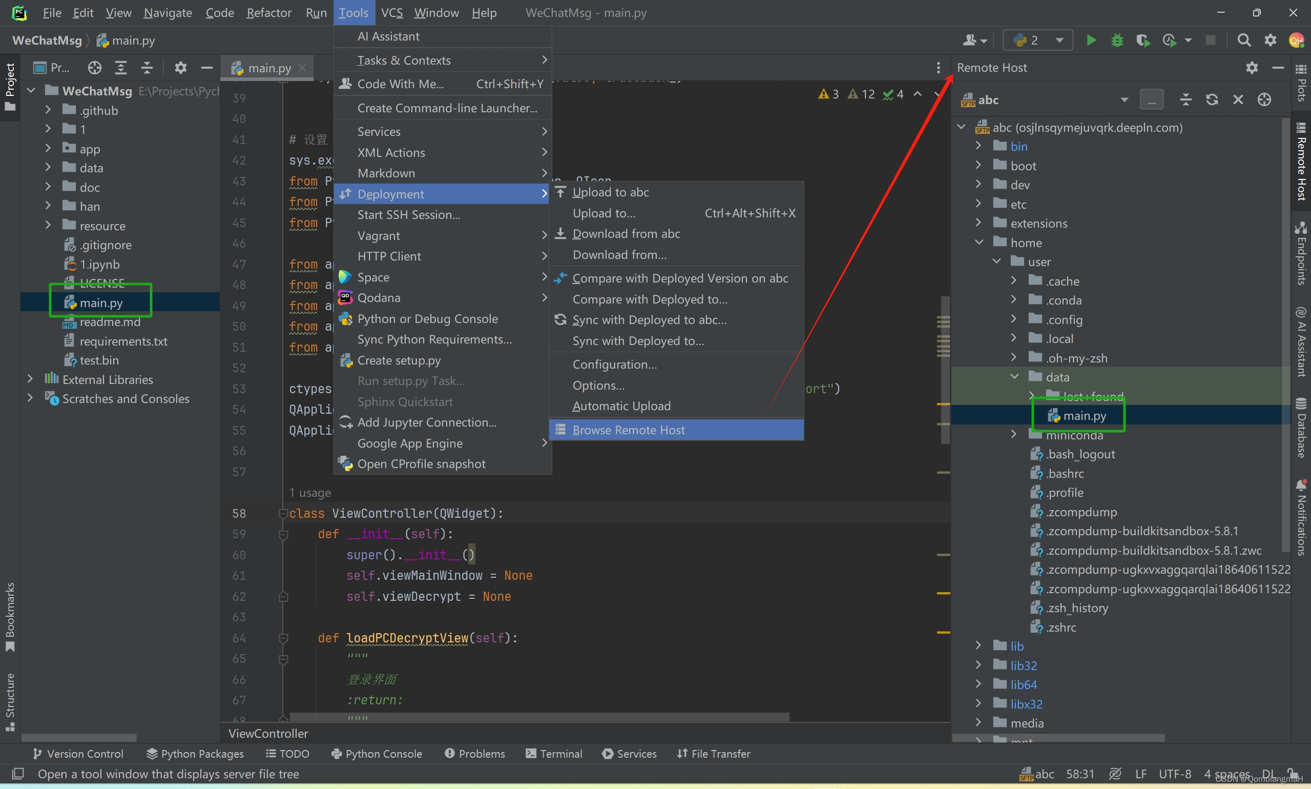Click Select Opened File crosshair in Project panel
This screenshot has width=1311, height=789.
[x=95, y=68]
